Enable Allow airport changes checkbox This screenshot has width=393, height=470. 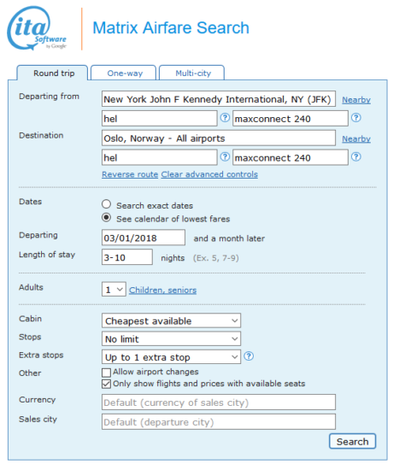coord(106,373)
